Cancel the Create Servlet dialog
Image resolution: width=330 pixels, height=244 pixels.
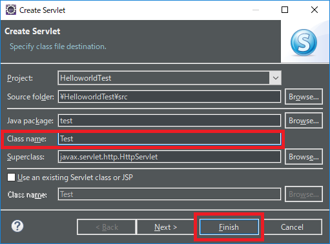(292, 227)
